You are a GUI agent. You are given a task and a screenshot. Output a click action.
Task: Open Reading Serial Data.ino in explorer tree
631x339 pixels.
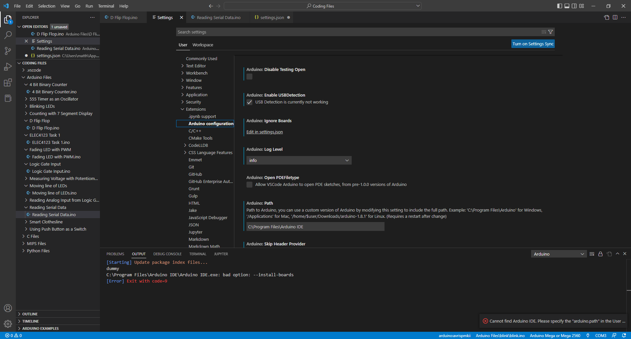coord(54,215)
